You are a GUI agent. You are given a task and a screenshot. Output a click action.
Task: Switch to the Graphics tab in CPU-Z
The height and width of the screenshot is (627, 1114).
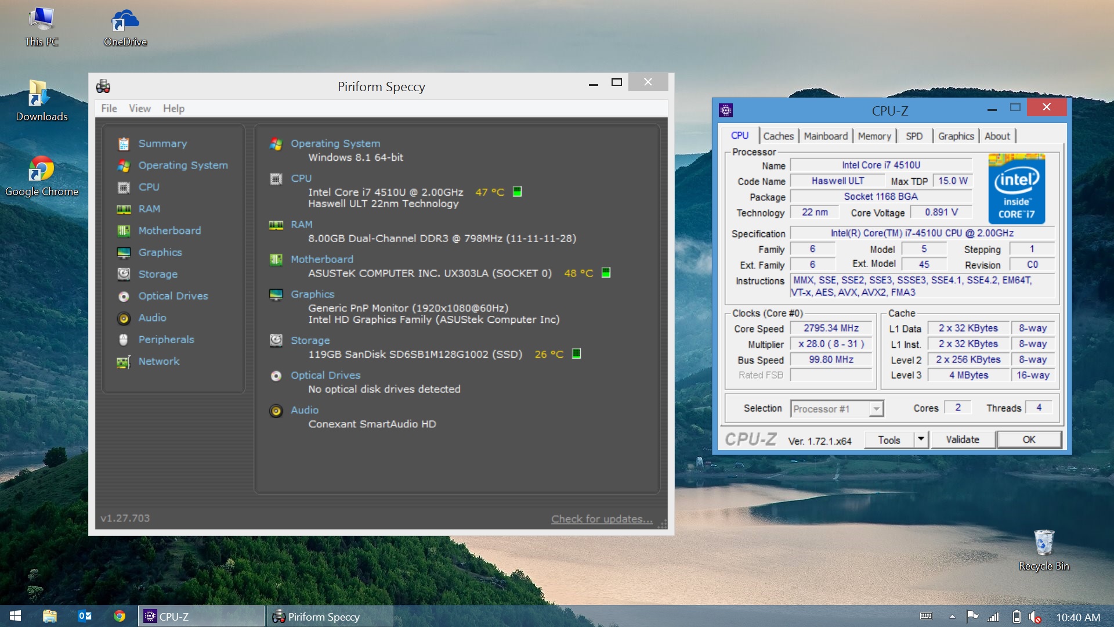tap(956, 136)
